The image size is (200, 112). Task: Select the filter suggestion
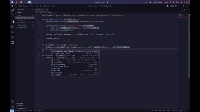pos(75,60)
